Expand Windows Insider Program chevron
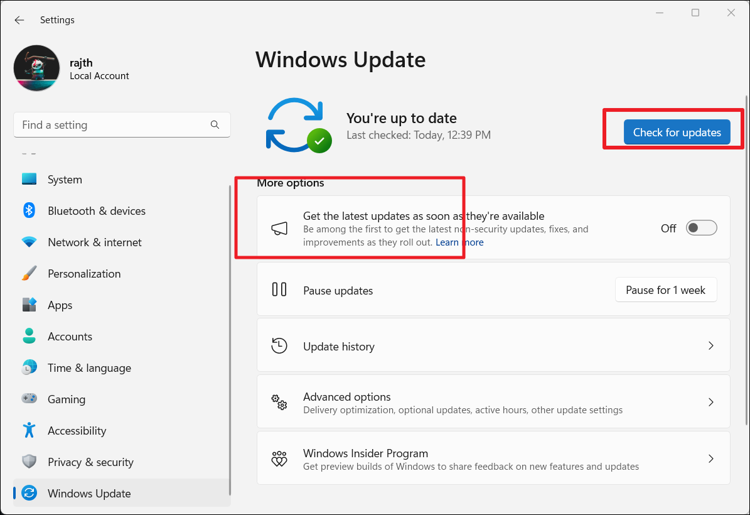This screenshot has width=750, height=515. (711, 458)
